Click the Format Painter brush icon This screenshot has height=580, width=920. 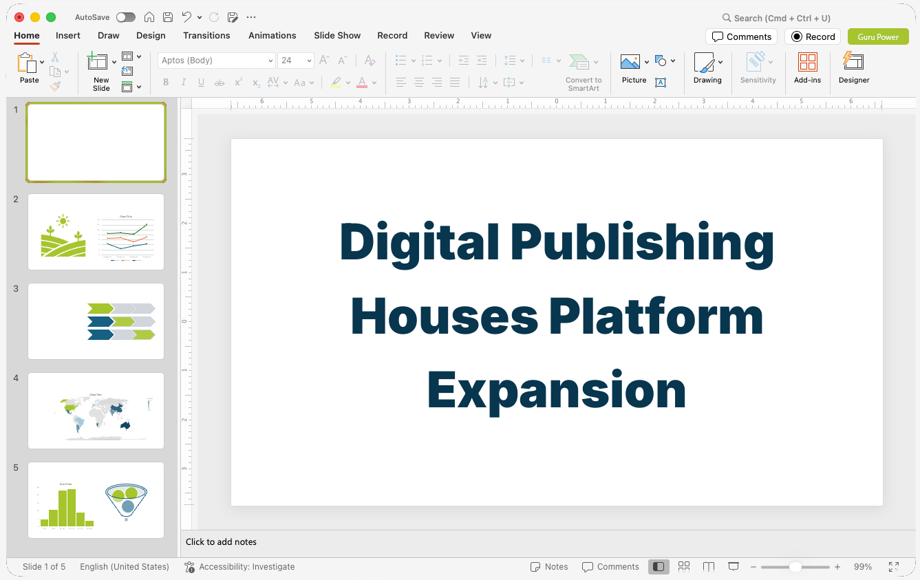pos(55,86)
